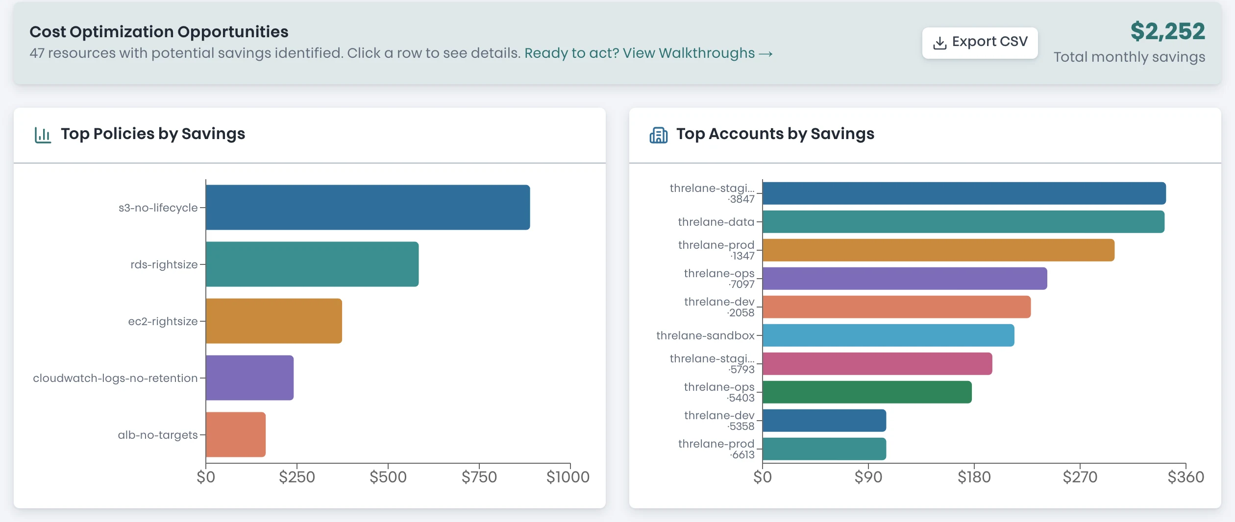Click the threlane-stagi... 5793 account bar
Viewport: 1235px width, 522px height.
click(877, 364)
